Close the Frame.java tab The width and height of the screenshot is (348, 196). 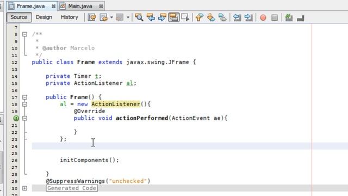(53, 6)
